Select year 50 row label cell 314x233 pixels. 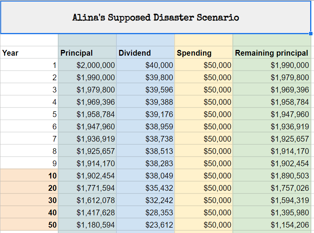tap(29, 225)
